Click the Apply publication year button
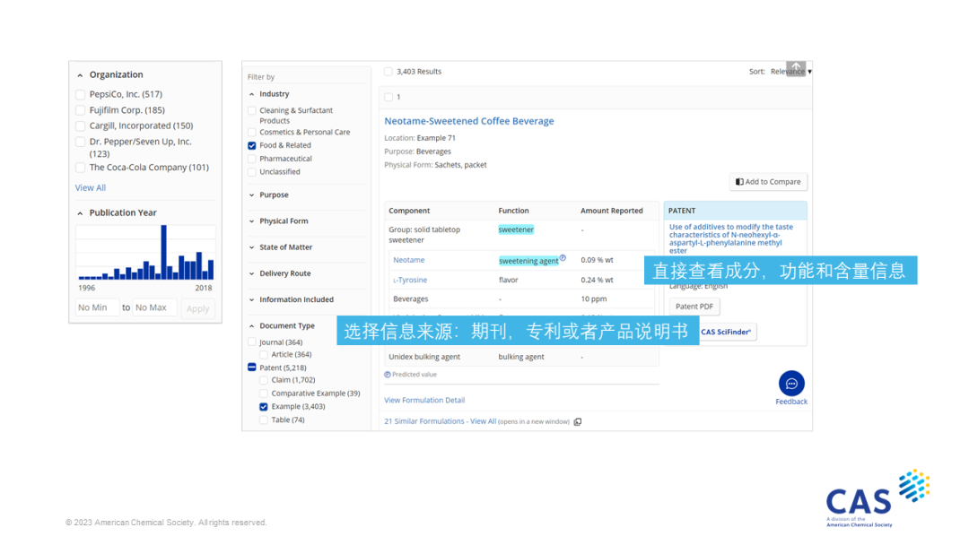969x545 pixels. pos(197,308)
